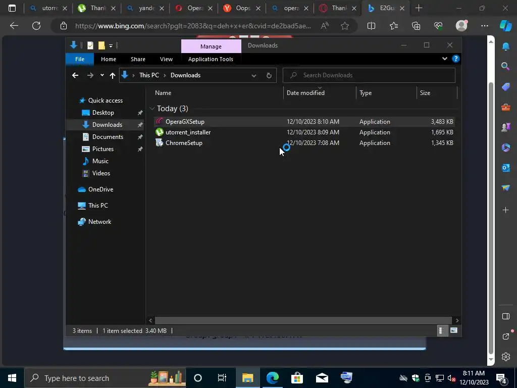517x388 pixels.
Task: Open Desktop in navigation pane
Action: pos(103,113)
